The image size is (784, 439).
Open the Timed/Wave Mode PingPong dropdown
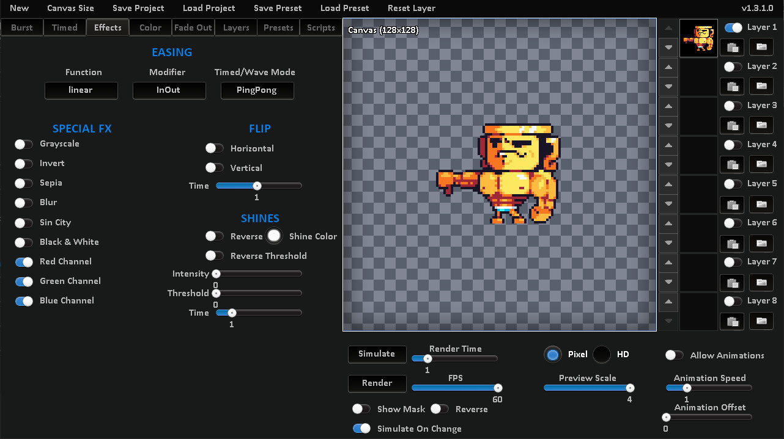[x=257, y=90]
